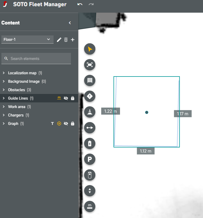
Task: Select the striped area tool
Action: coord(90,80)
